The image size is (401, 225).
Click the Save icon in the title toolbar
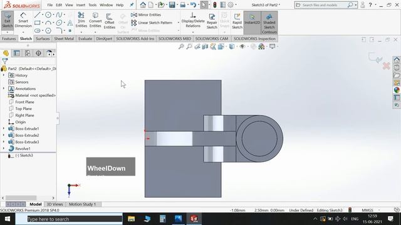[172, 5]
